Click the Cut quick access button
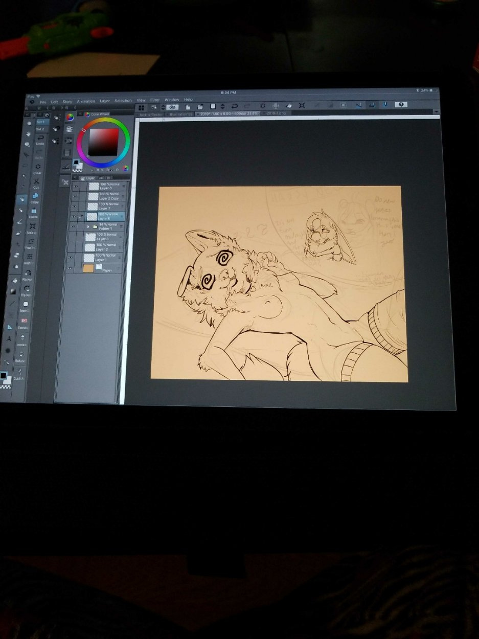This screenshot has width=479, height=639. coord(37,183)
